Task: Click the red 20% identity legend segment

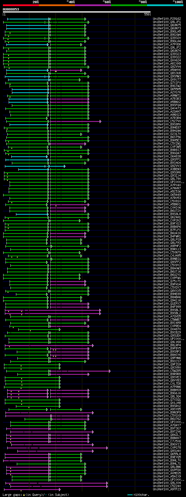Action: point(21,5)
